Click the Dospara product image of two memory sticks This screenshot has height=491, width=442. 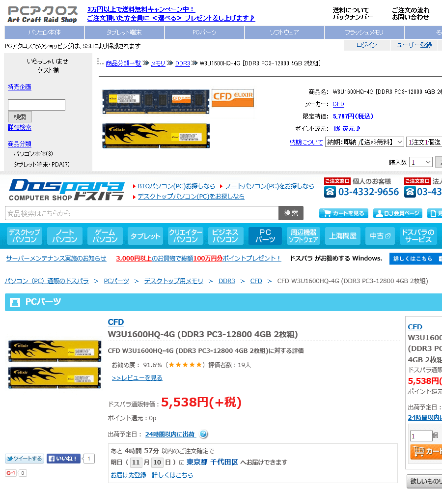point(55,364)
